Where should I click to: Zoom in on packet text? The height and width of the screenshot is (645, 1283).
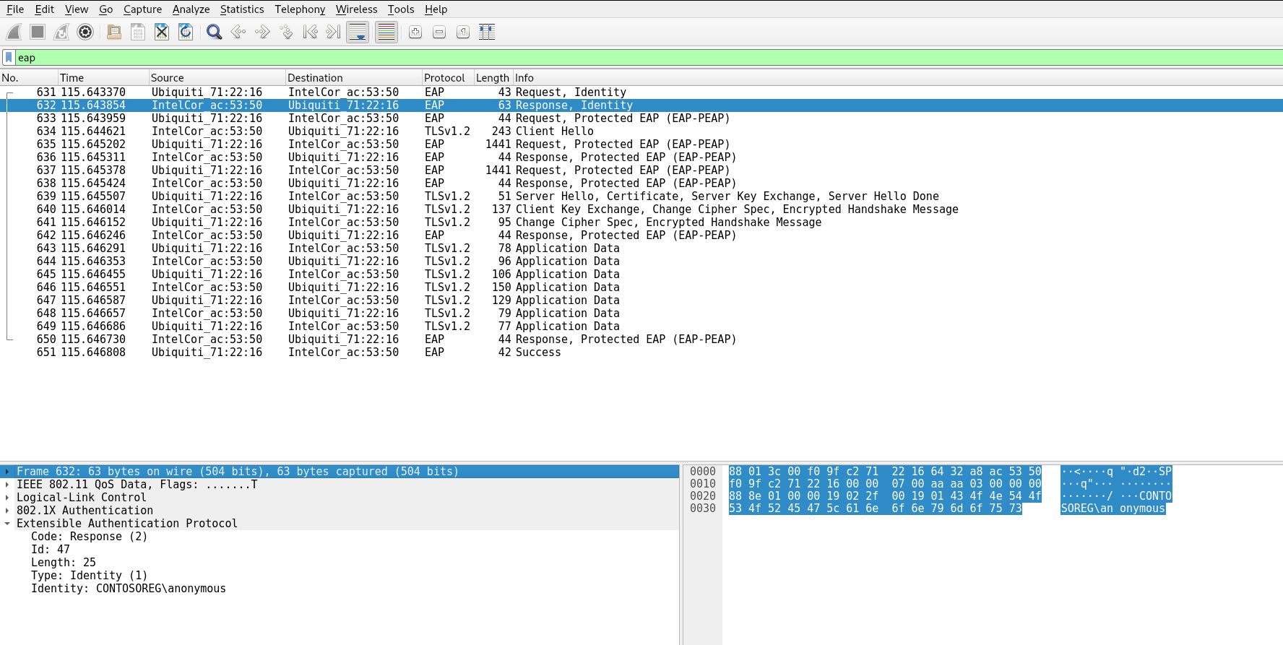(415, 32)
